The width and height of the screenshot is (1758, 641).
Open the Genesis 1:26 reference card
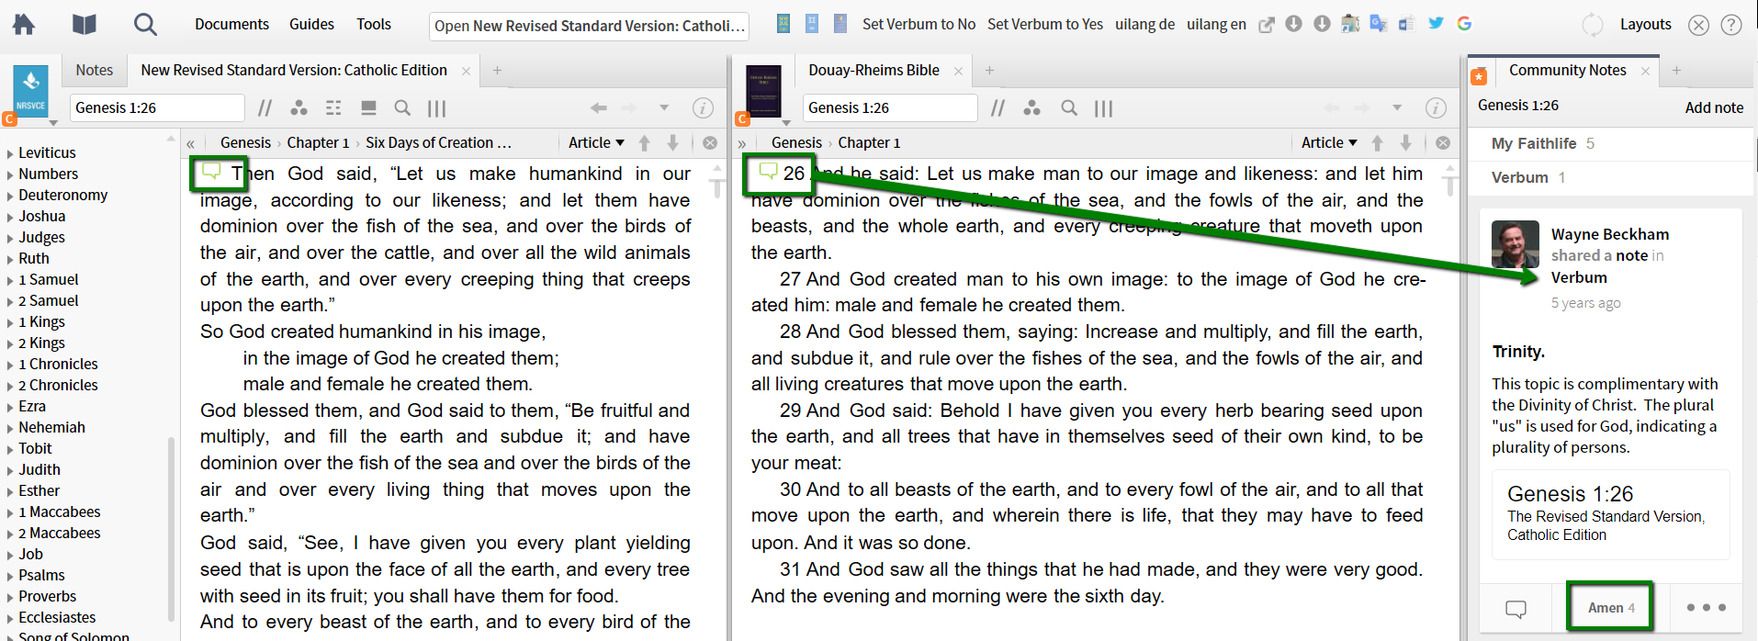pos(1611,514)
